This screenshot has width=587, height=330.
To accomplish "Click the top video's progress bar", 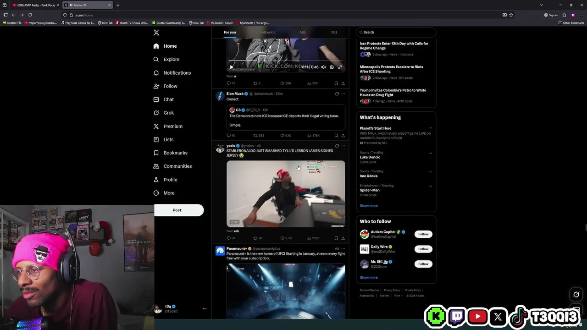I will 286,60.
